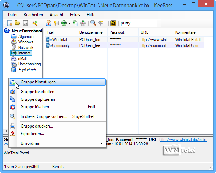Screen dimensions: 216x173
Task: Select the Windows group
Action: pyautogui.click(x=25, y=42)
